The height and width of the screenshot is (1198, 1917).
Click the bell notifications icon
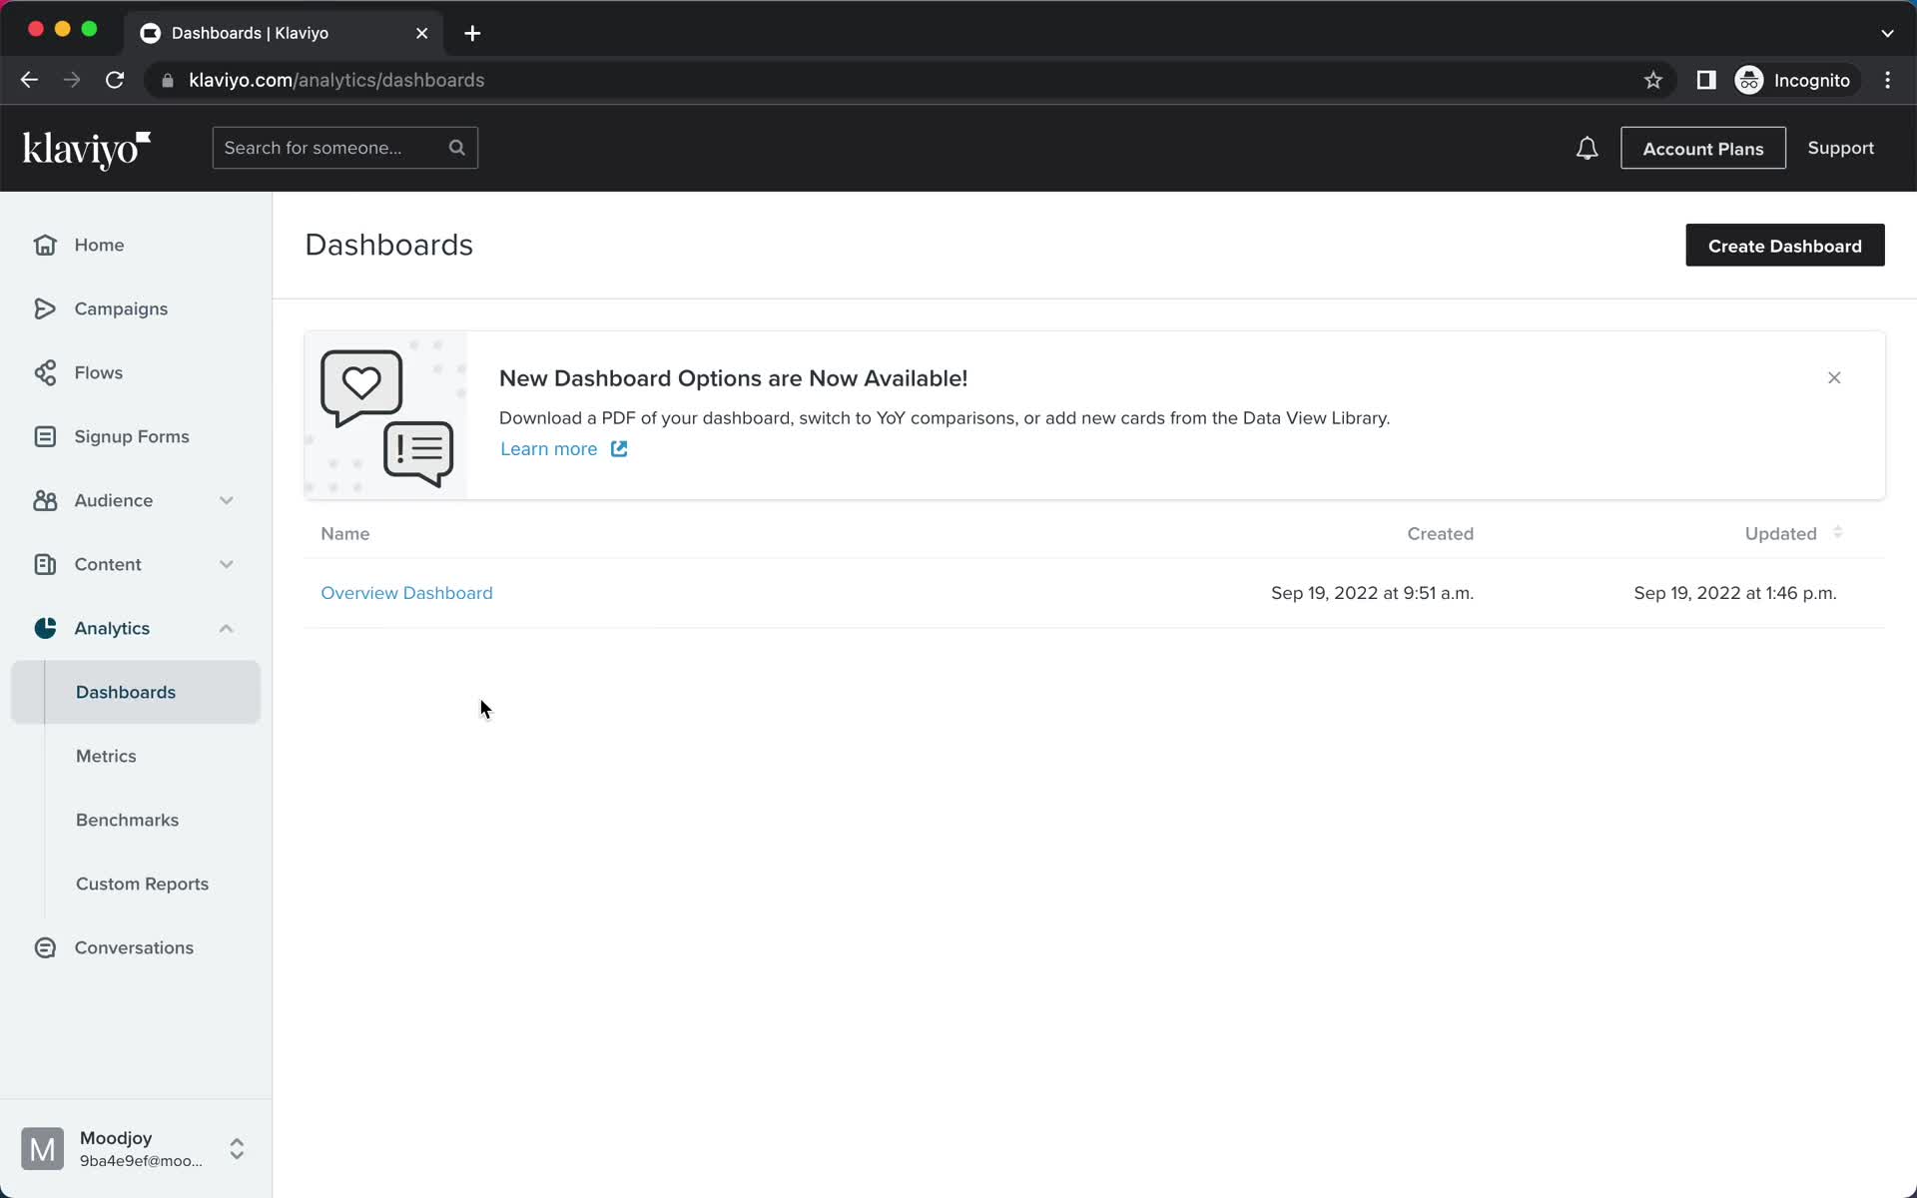click(1588, 148)
